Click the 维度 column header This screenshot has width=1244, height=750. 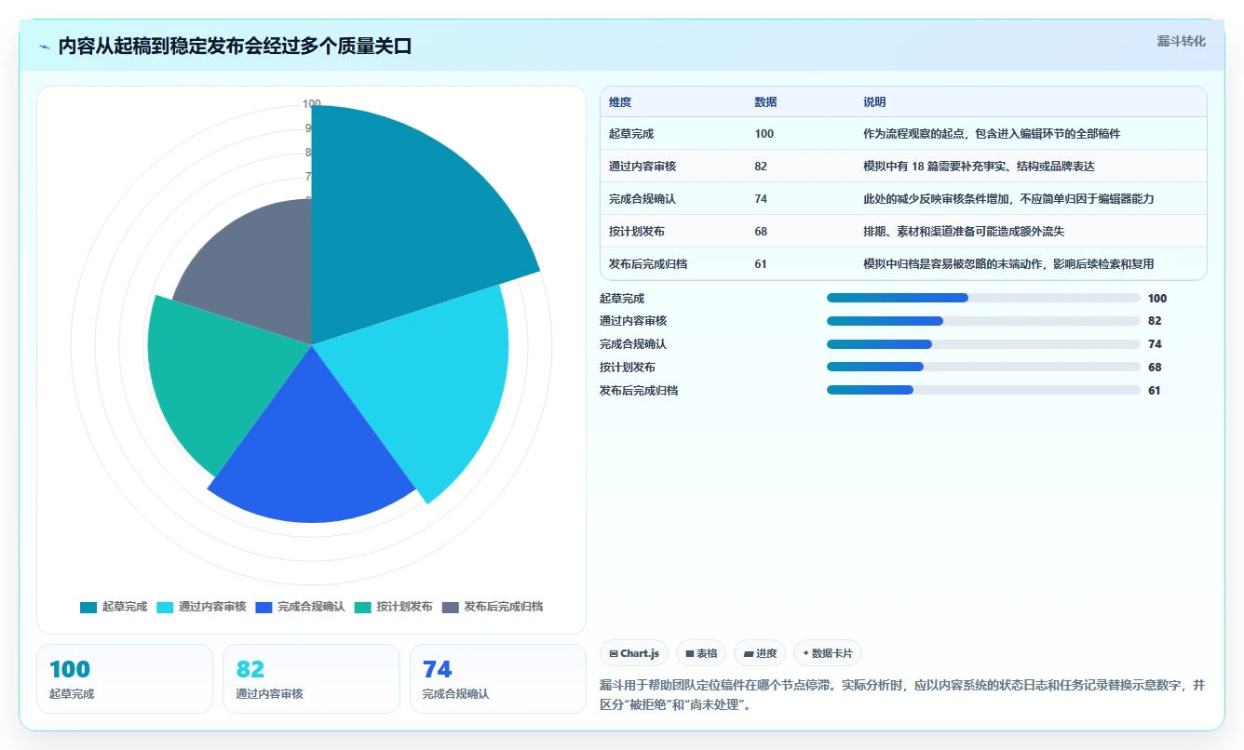pos(620,102)
